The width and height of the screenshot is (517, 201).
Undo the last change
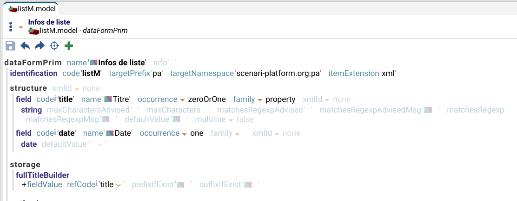25,45
